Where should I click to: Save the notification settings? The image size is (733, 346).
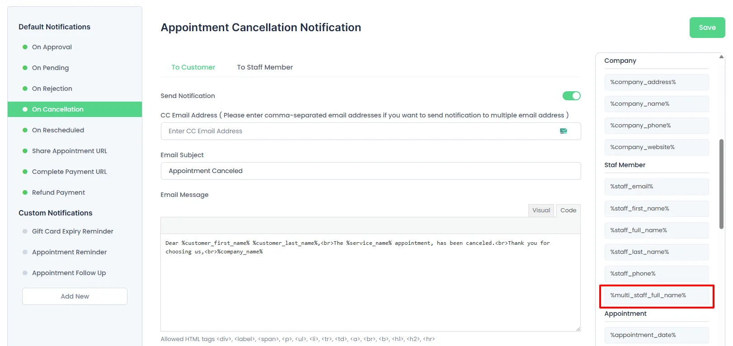pos(707,28)
